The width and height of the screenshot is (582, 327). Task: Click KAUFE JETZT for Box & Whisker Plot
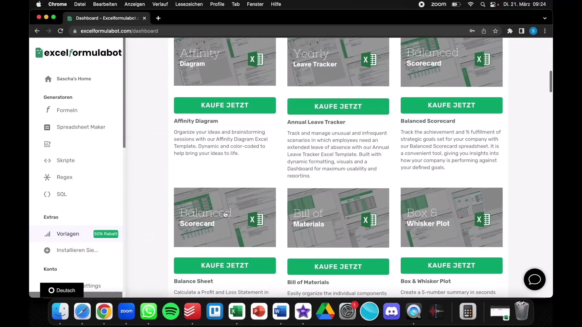[x=451, y=266]
